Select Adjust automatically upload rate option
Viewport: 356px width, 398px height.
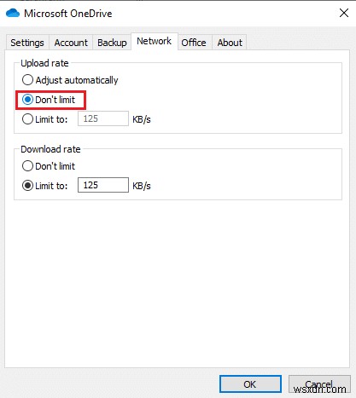pos(70,80)
